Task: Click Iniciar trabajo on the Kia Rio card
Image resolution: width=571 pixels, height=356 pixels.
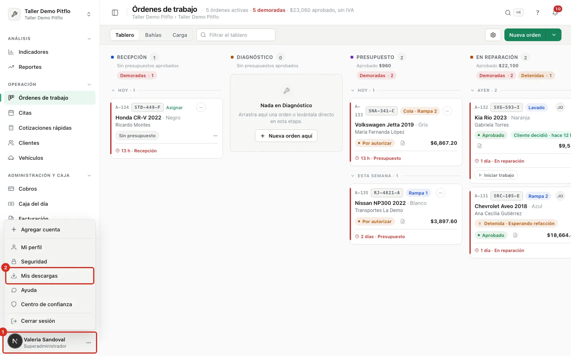Action: (496, 175)
